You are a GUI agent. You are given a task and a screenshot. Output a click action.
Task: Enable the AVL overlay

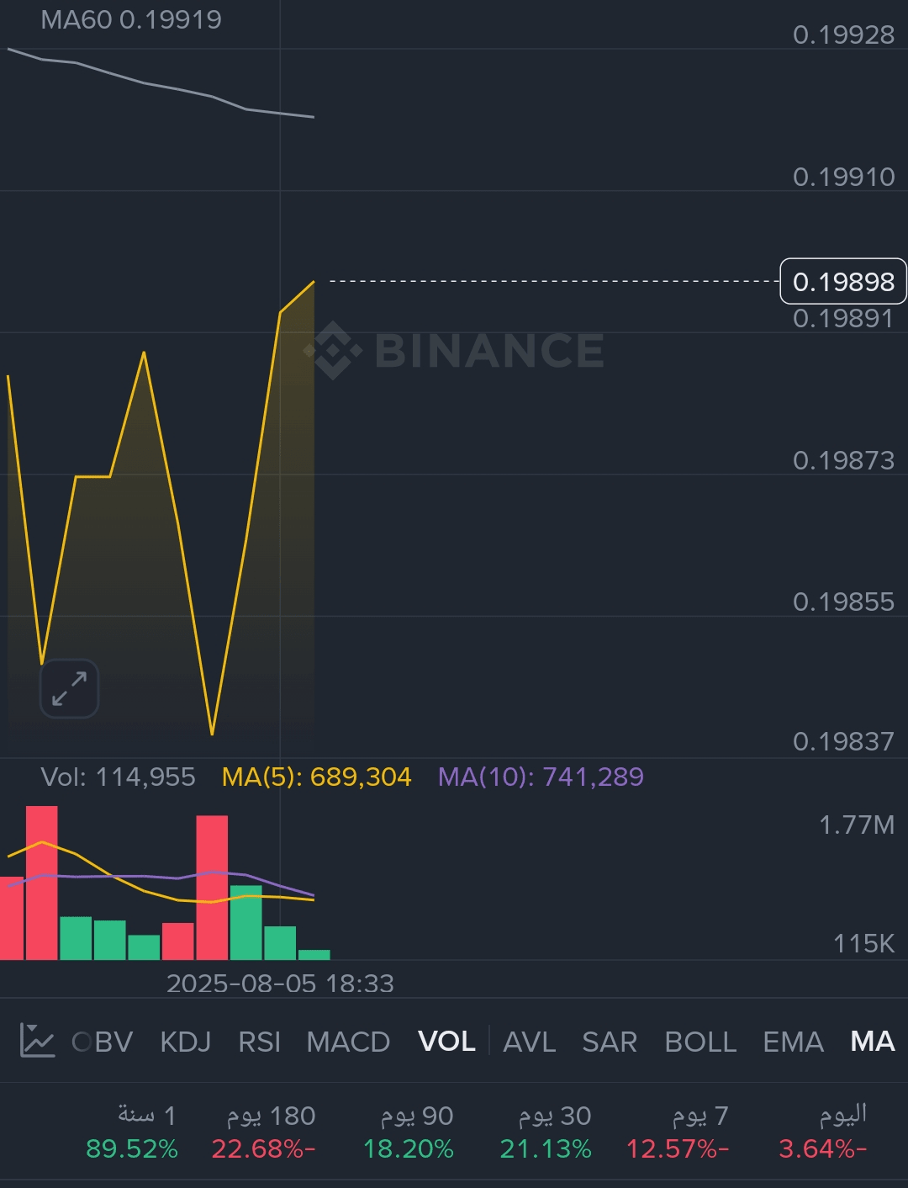(x=529, y=1042)
